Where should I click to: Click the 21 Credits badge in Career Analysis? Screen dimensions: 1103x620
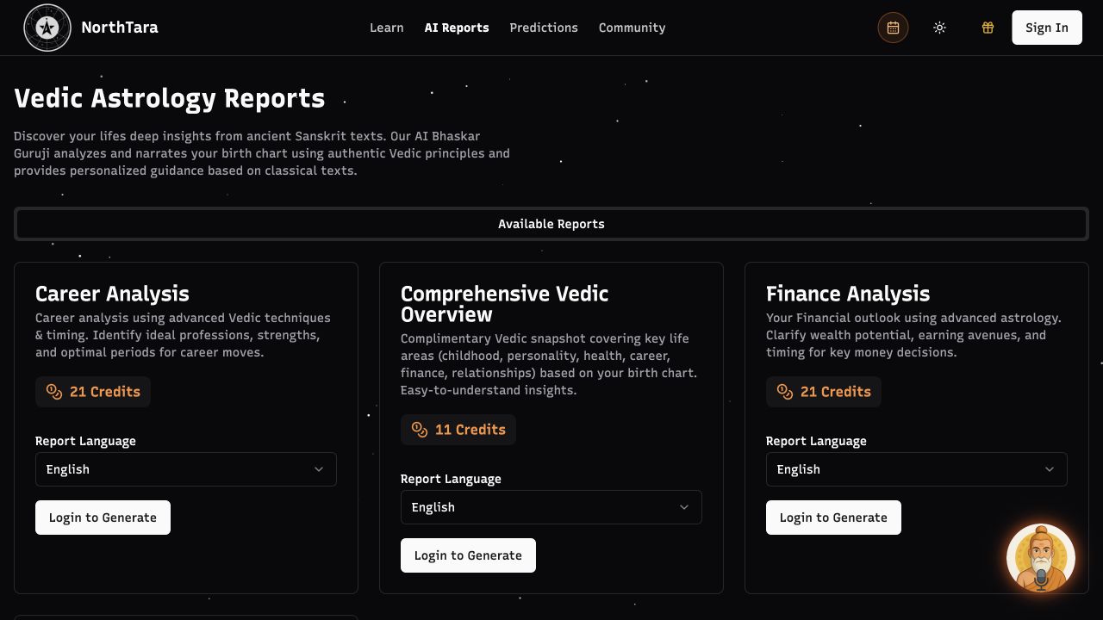click(93, 392)
